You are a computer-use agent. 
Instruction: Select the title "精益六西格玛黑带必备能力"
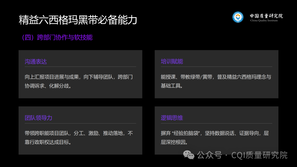click(78, 20)
